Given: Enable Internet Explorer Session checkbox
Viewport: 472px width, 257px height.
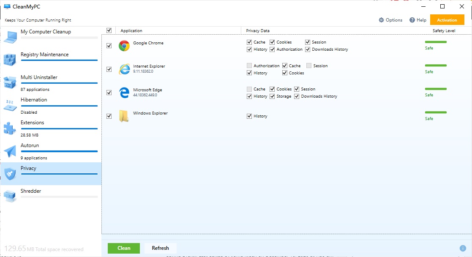Looking at the screenshot, I should 309,66.
